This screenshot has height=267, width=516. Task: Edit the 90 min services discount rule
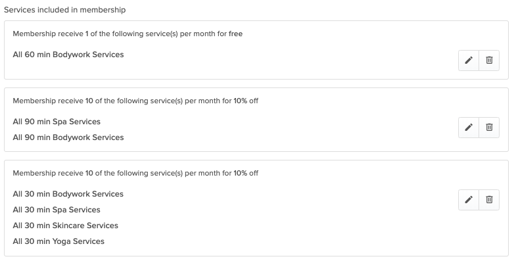tap(469, 128)
